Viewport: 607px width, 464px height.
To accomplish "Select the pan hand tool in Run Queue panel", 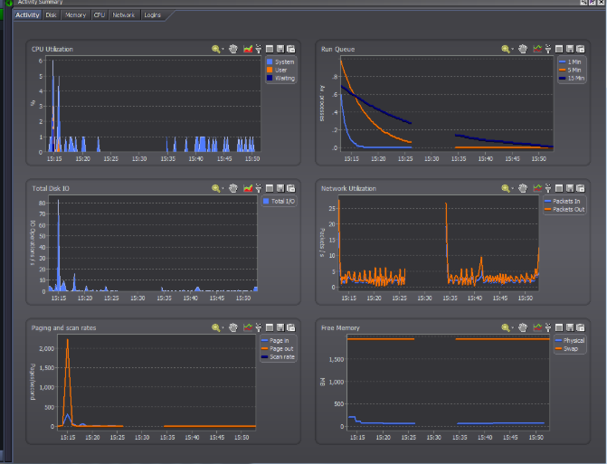I will [522, 49].
